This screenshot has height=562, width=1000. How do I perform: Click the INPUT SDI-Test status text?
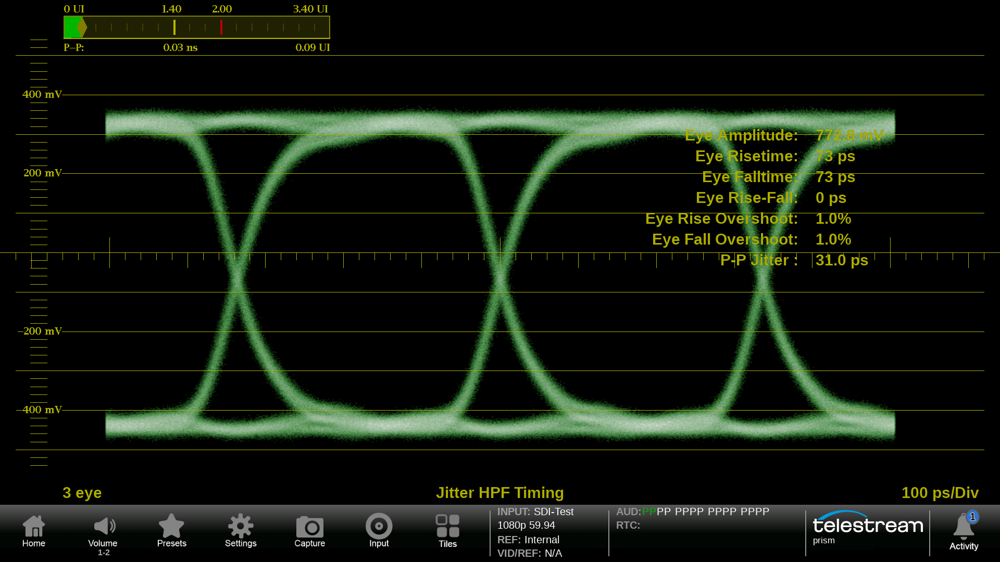pos(535,512)
